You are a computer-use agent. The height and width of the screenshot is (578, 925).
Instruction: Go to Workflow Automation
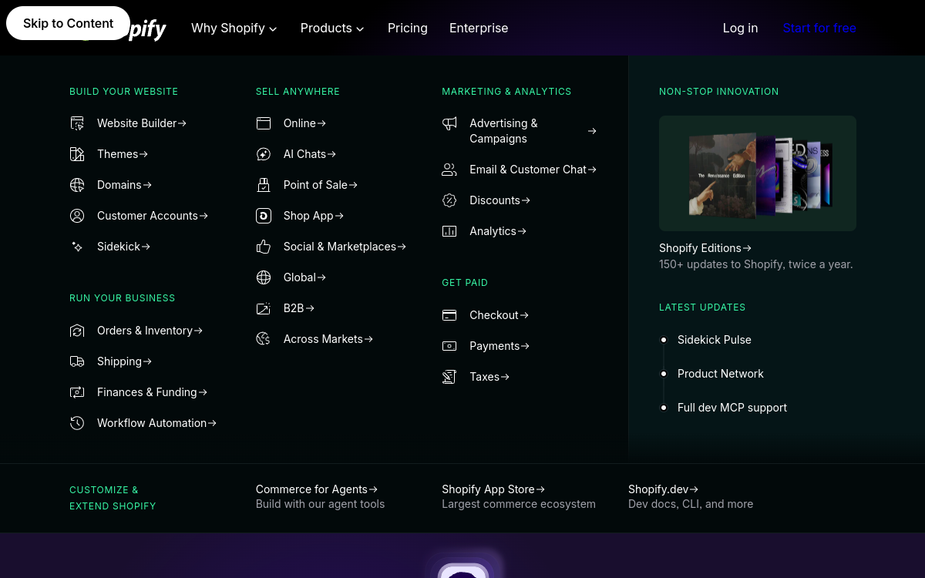tap(156, 423)
